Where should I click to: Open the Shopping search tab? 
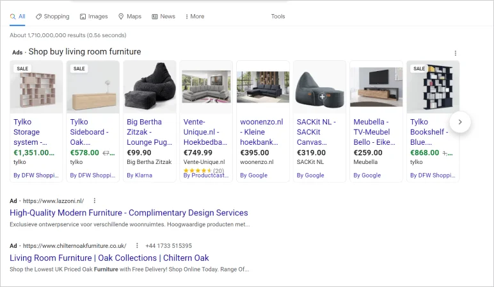tap(52, 17)
